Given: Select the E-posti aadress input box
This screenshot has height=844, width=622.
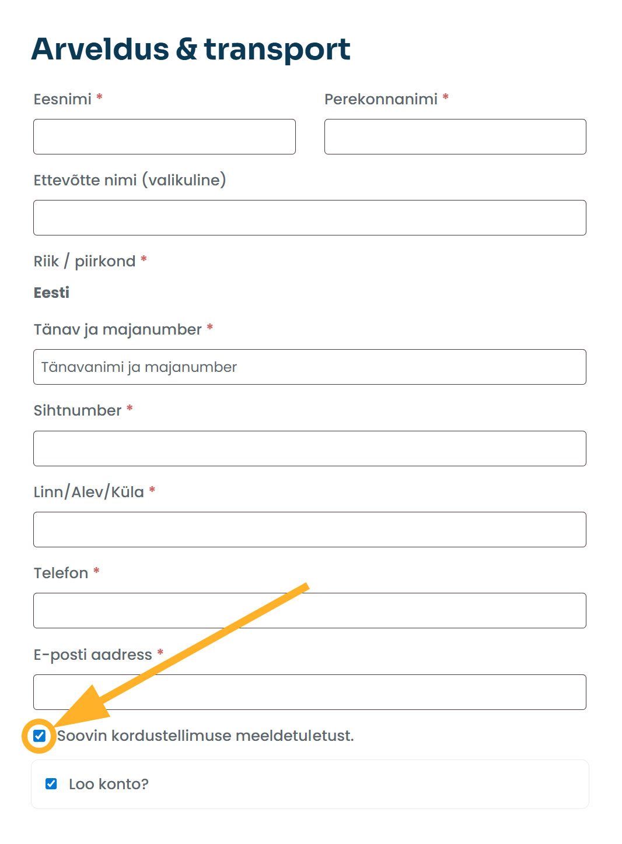Looking at the screenshot, I should 309,692.
